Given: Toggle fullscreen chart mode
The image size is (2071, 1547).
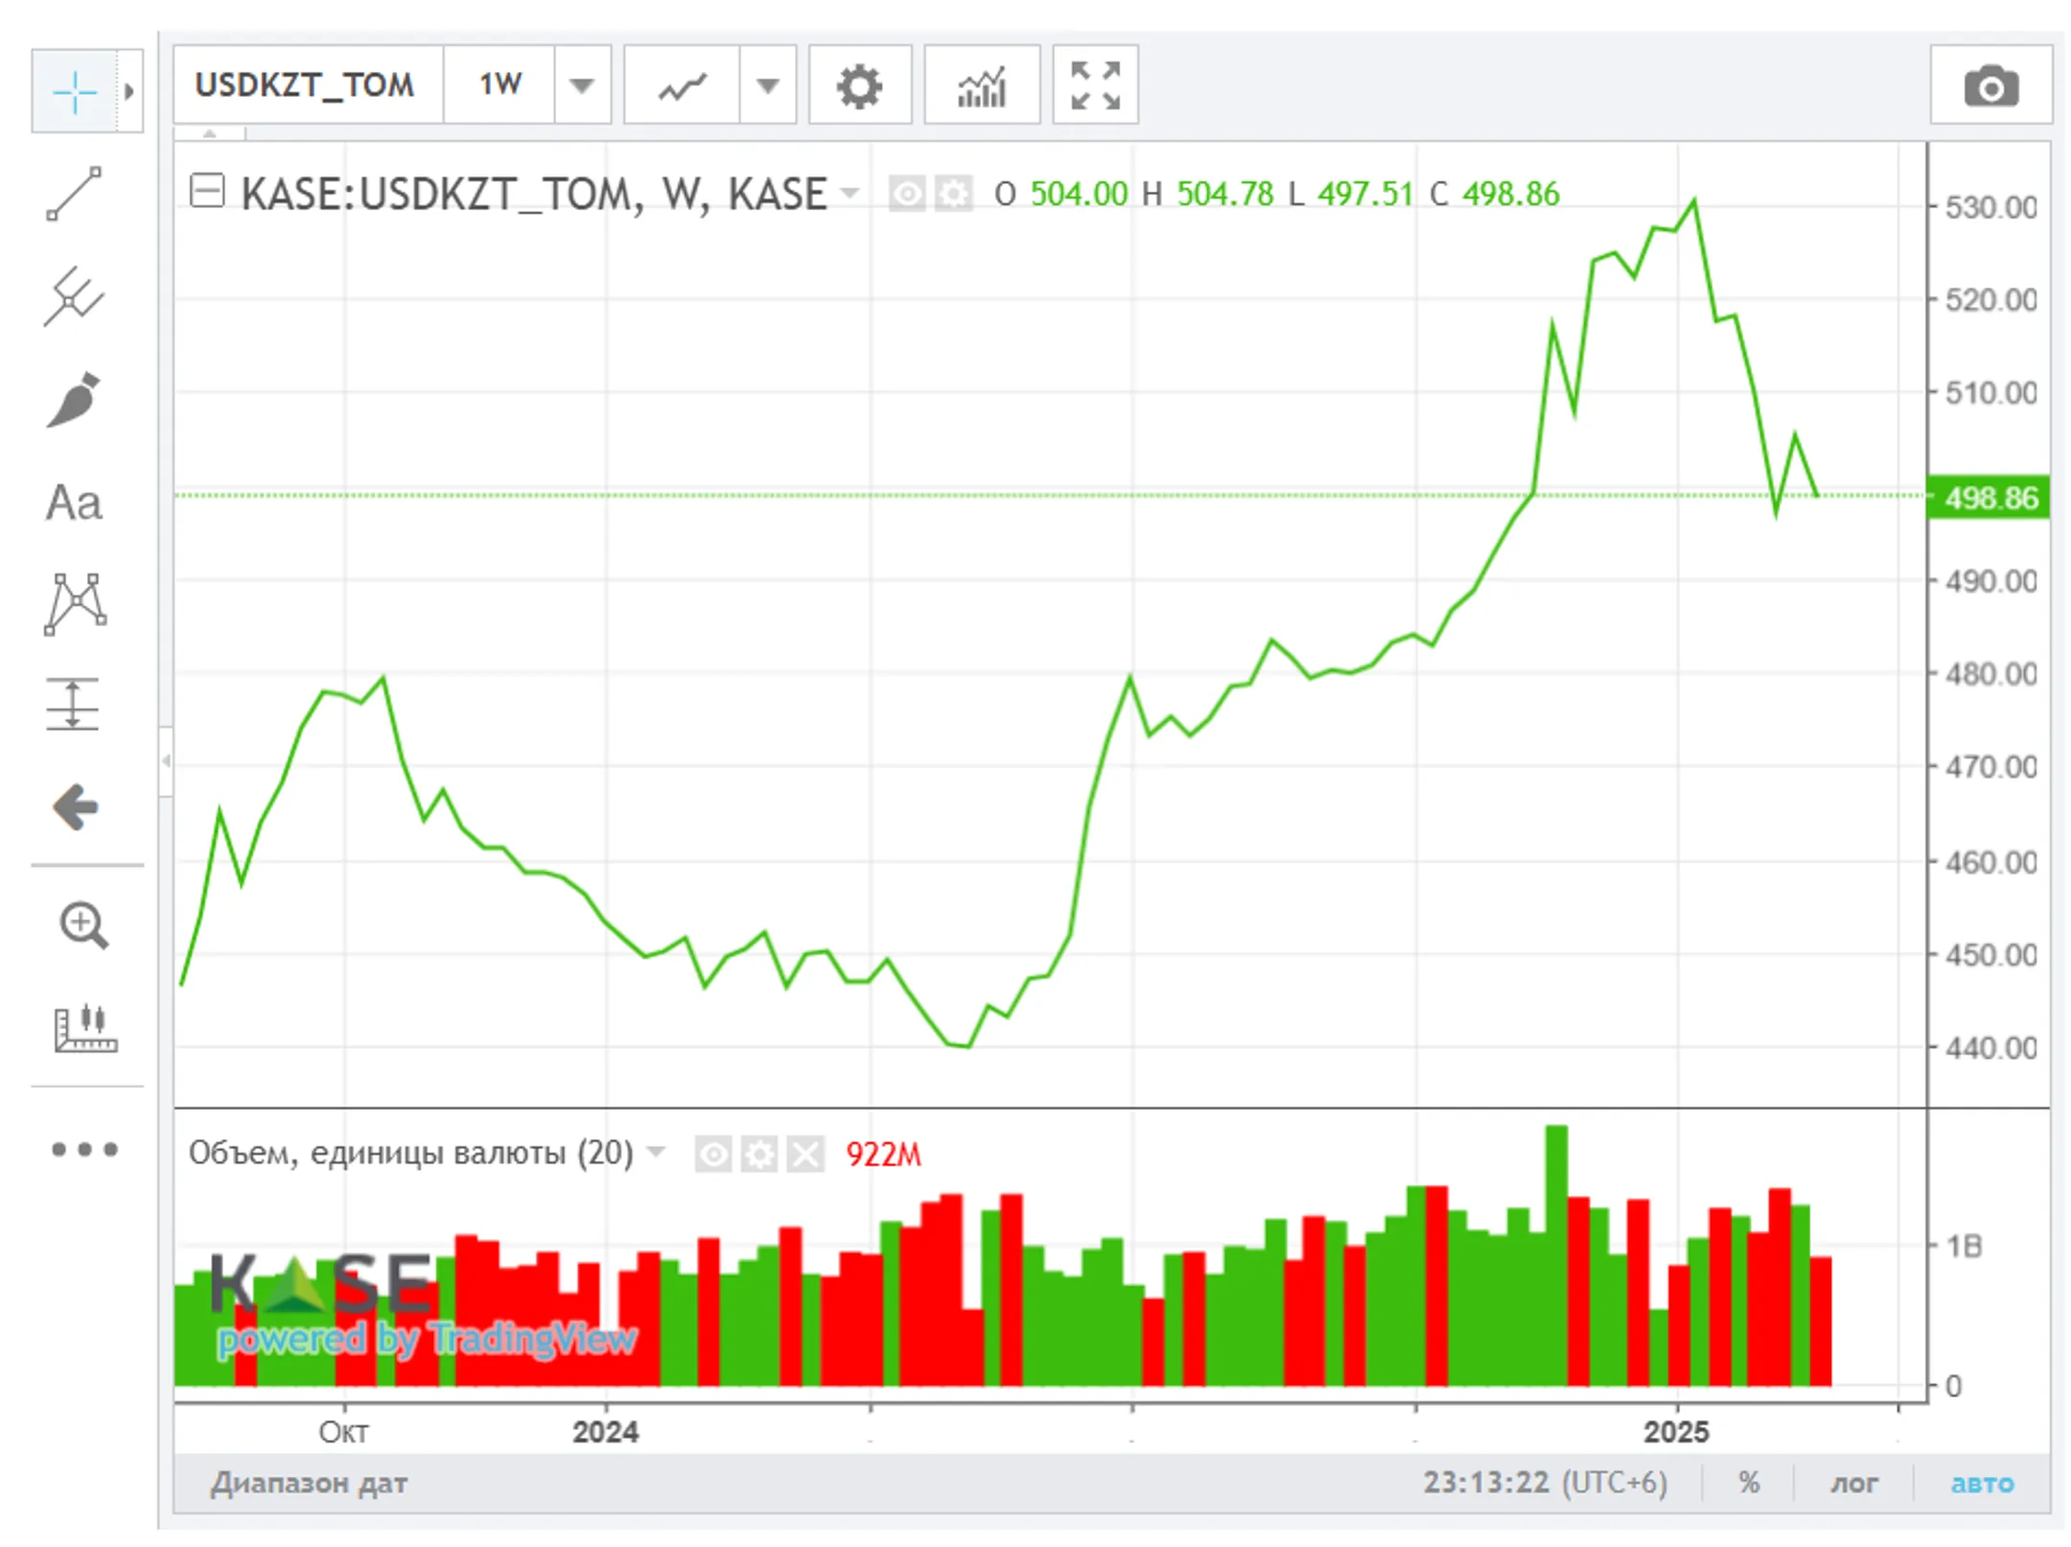Looking at the screenshot, I should [x=1095, y=86].
